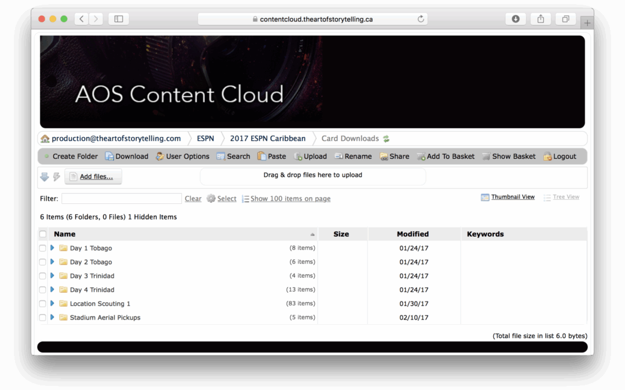Go to ESPN in the breadcrumb
Viewport: 625px width, 390px height.
pos(205,139)
